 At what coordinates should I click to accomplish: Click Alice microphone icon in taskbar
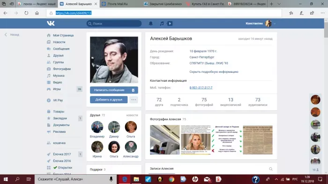111,179
